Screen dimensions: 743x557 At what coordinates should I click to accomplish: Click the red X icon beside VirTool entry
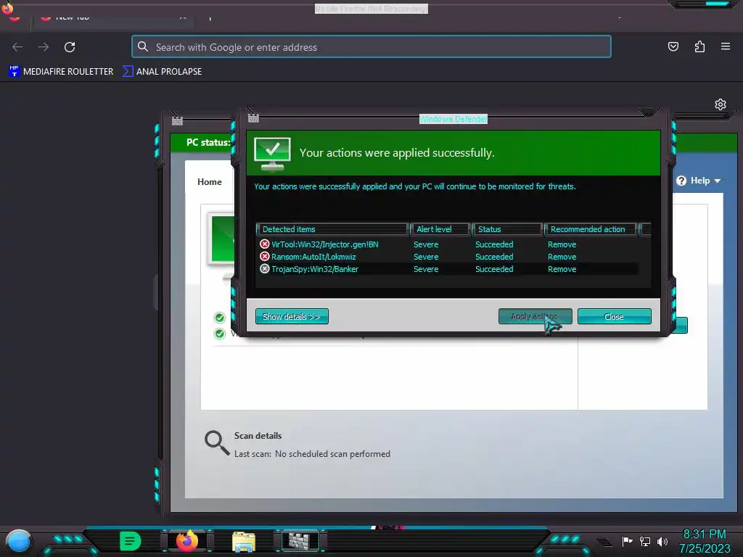pyautogui.click(x=264, y=244)
